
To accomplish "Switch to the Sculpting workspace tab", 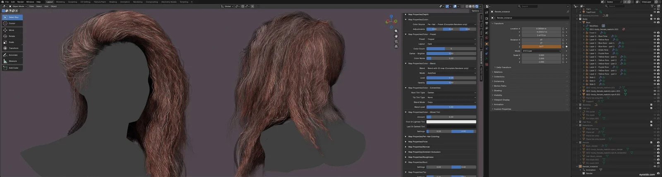I will [x=72, y=2].
